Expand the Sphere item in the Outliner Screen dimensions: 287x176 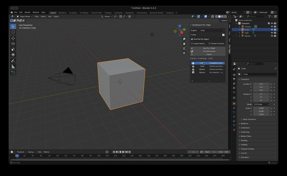pos(239,36)
